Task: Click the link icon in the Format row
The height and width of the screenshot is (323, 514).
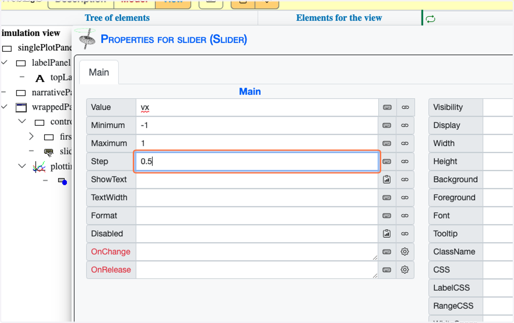Action: coord(405,216)
